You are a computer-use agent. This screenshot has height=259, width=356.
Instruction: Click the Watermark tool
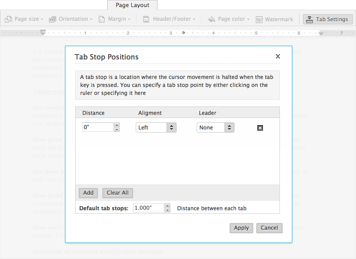[275, 19]
